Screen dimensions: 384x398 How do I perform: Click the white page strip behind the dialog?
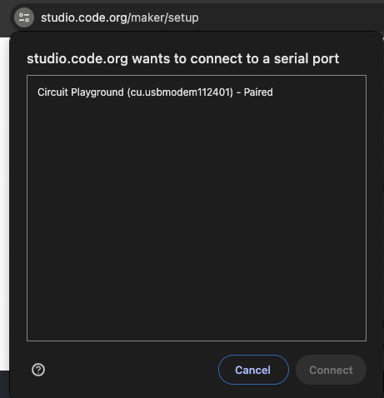click(x=5, y=204)
